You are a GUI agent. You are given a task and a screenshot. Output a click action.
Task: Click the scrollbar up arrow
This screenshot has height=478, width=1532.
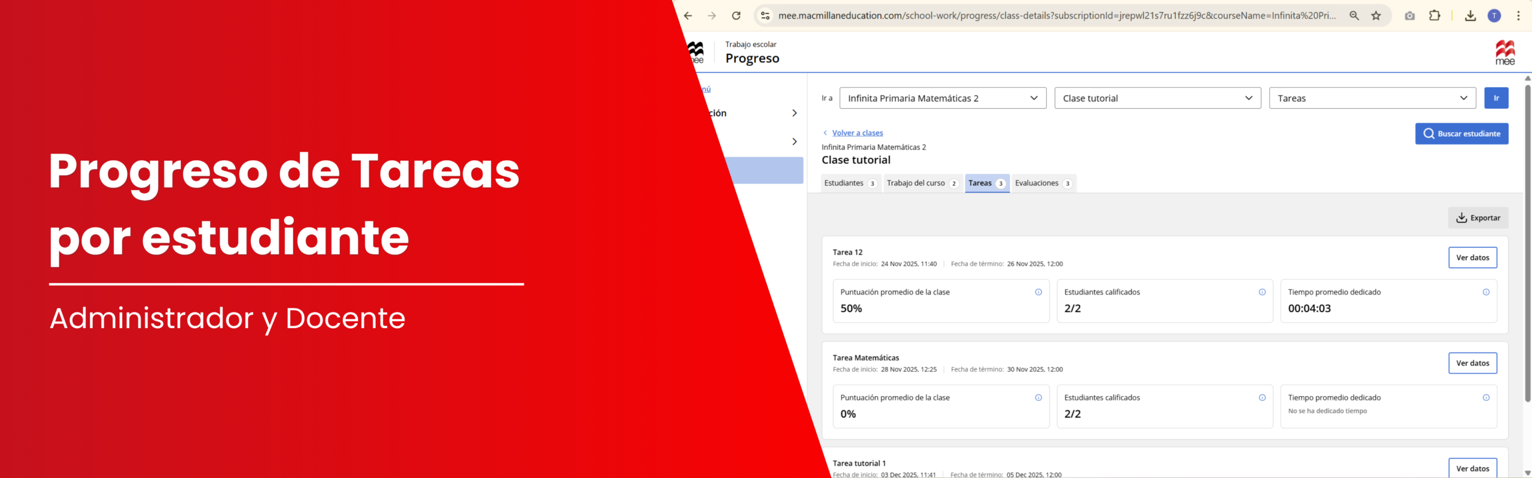click(1528, 78)
